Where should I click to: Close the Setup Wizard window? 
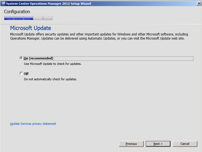pos(199,4)
